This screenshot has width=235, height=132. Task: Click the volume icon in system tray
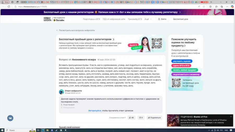tap(218, 130)
